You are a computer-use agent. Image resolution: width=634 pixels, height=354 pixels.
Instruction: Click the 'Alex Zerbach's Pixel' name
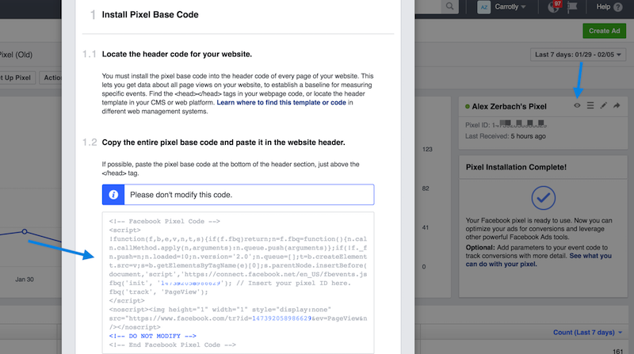point(509,107)
